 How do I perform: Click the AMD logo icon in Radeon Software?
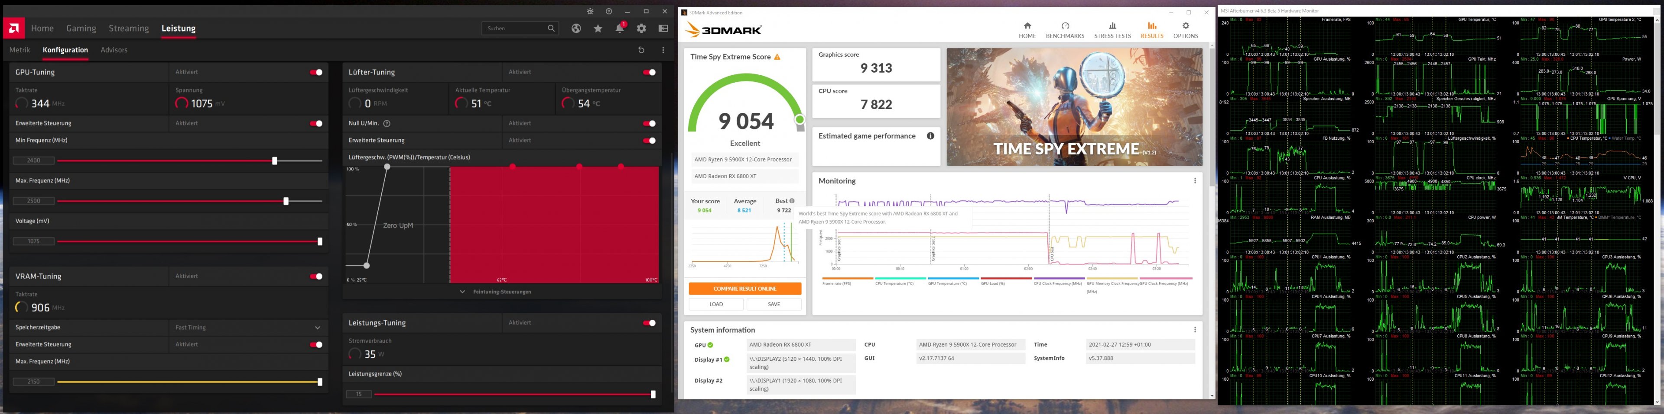point(13,29)
